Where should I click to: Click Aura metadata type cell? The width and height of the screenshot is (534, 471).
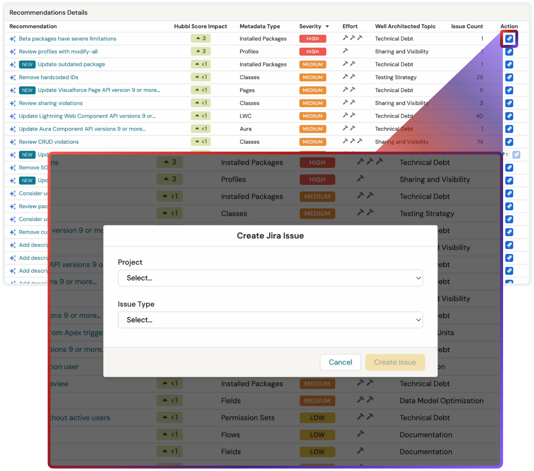[246, 129]
